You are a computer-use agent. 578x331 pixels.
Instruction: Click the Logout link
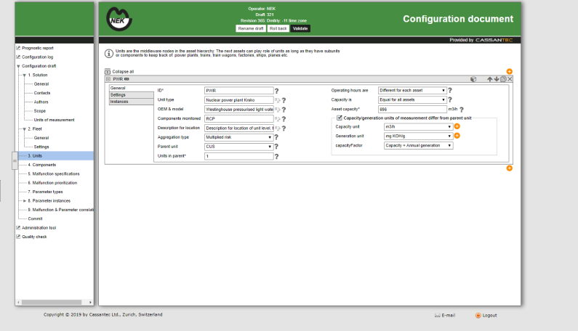coord(486,316)
